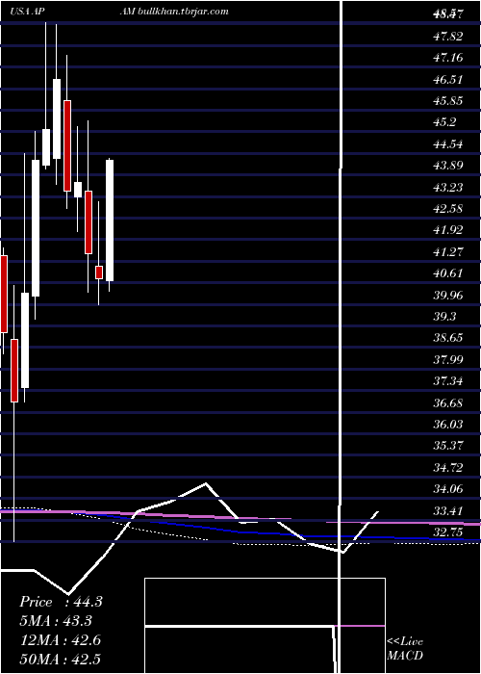Select the small red candlestick near 40.61

coord(99,272)
